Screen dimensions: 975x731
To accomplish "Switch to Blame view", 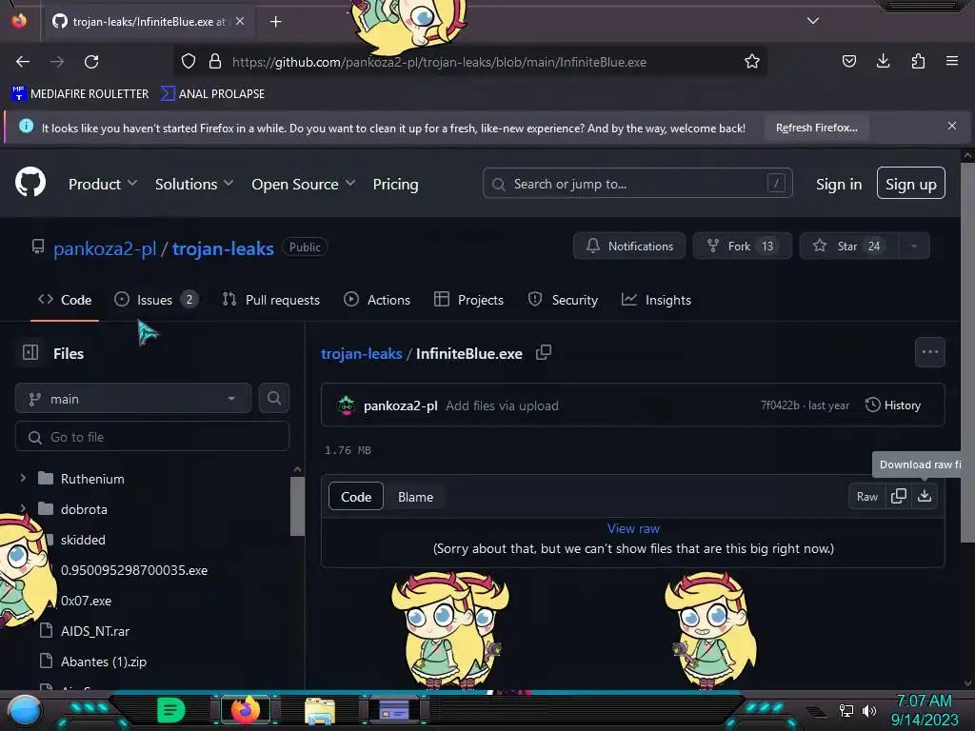I will pyautogui.click(x=415, y=497).
